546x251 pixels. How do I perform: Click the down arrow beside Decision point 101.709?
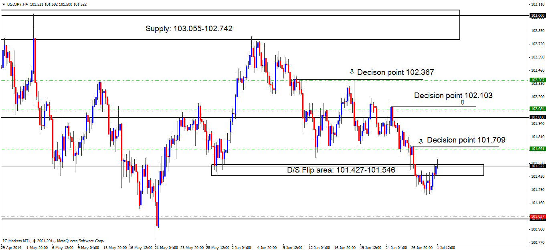pos(421,141)
